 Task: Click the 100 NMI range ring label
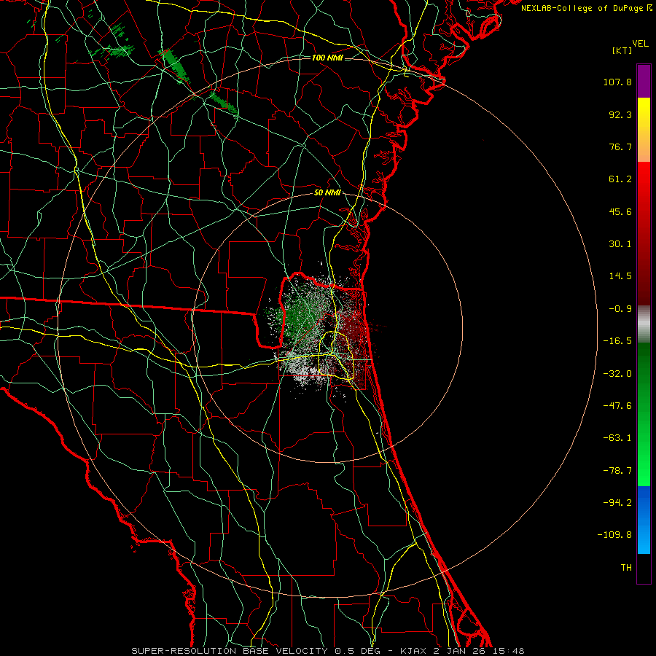coord(327,58)
